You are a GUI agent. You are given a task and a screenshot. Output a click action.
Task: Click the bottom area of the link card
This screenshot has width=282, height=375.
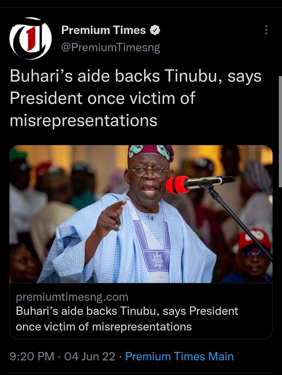pyautogui.click(x=141, y=311)
